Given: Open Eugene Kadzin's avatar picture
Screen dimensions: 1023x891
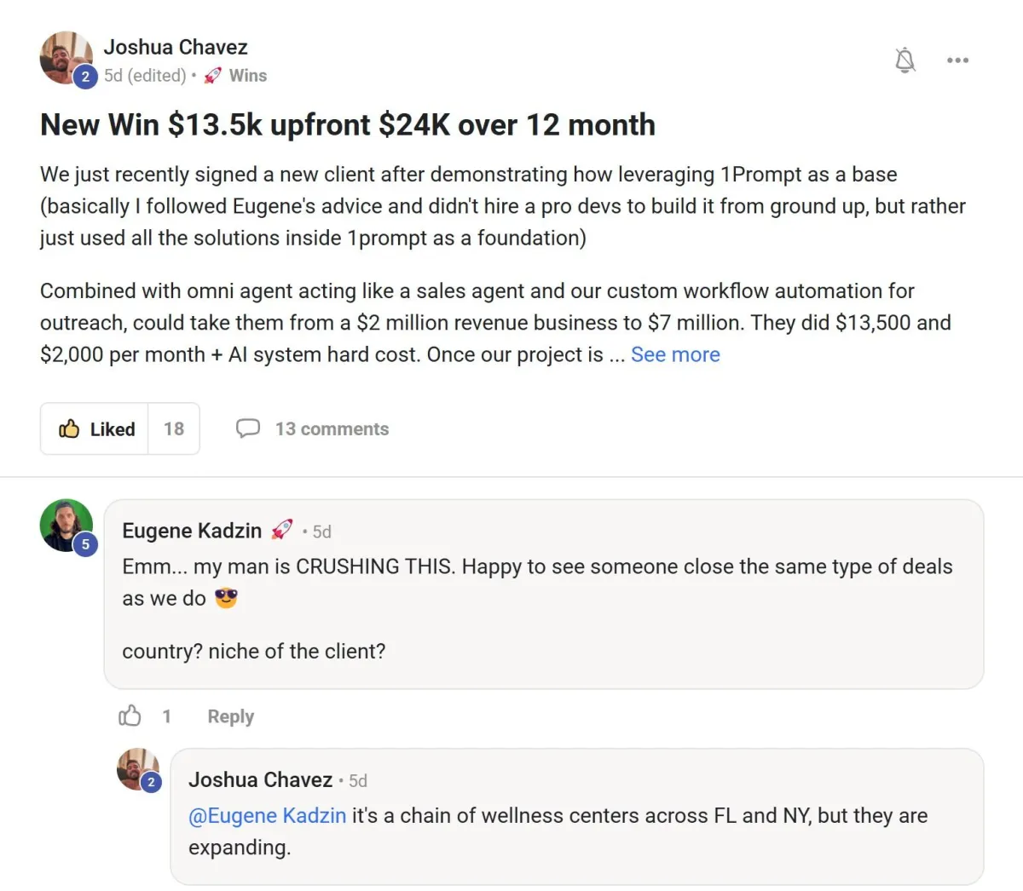Looking at the screenshot, I should (x=66, y=525).
